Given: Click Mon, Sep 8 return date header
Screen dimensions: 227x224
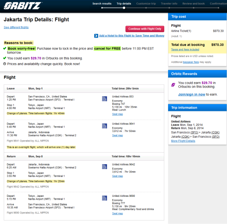Looking at the screenshot, I should tap(35, 156).
